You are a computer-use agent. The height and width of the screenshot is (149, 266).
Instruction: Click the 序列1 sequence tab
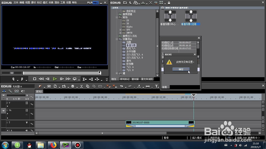(39, 91)
